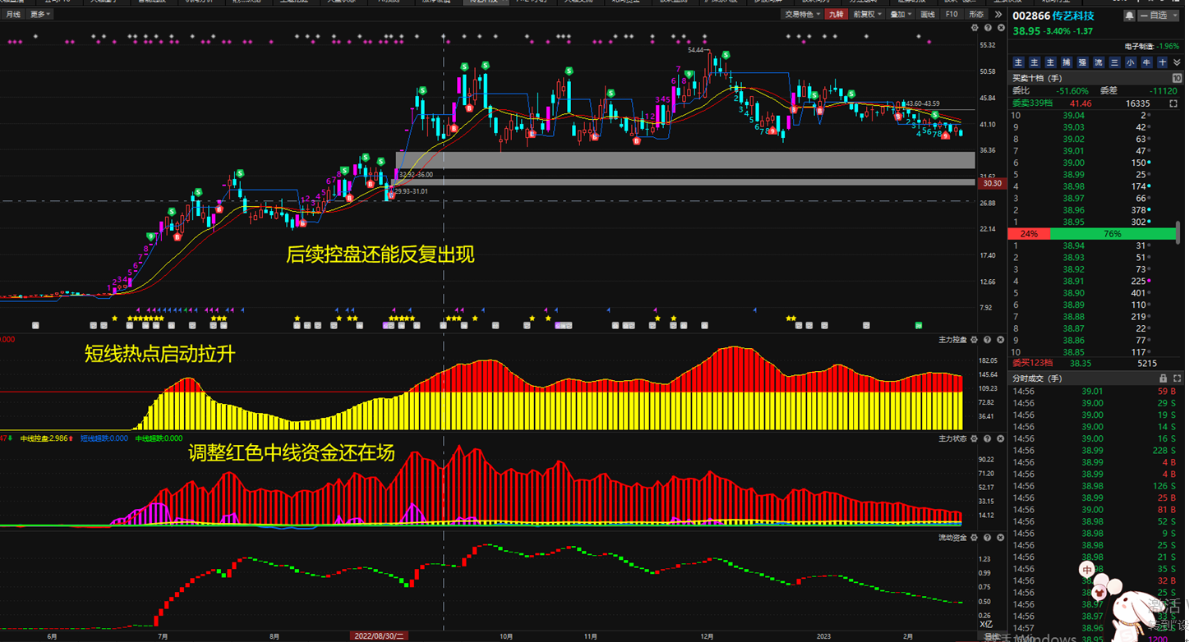Toggle the 九转 indicator button
Screen dimensions: 1189x642
(x=836, y=14)
